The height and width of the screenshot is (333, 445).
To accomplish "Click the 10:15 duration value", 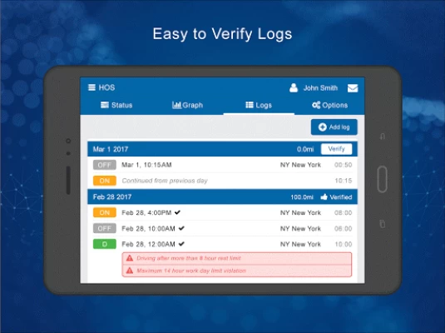I will tap(344, 181).
